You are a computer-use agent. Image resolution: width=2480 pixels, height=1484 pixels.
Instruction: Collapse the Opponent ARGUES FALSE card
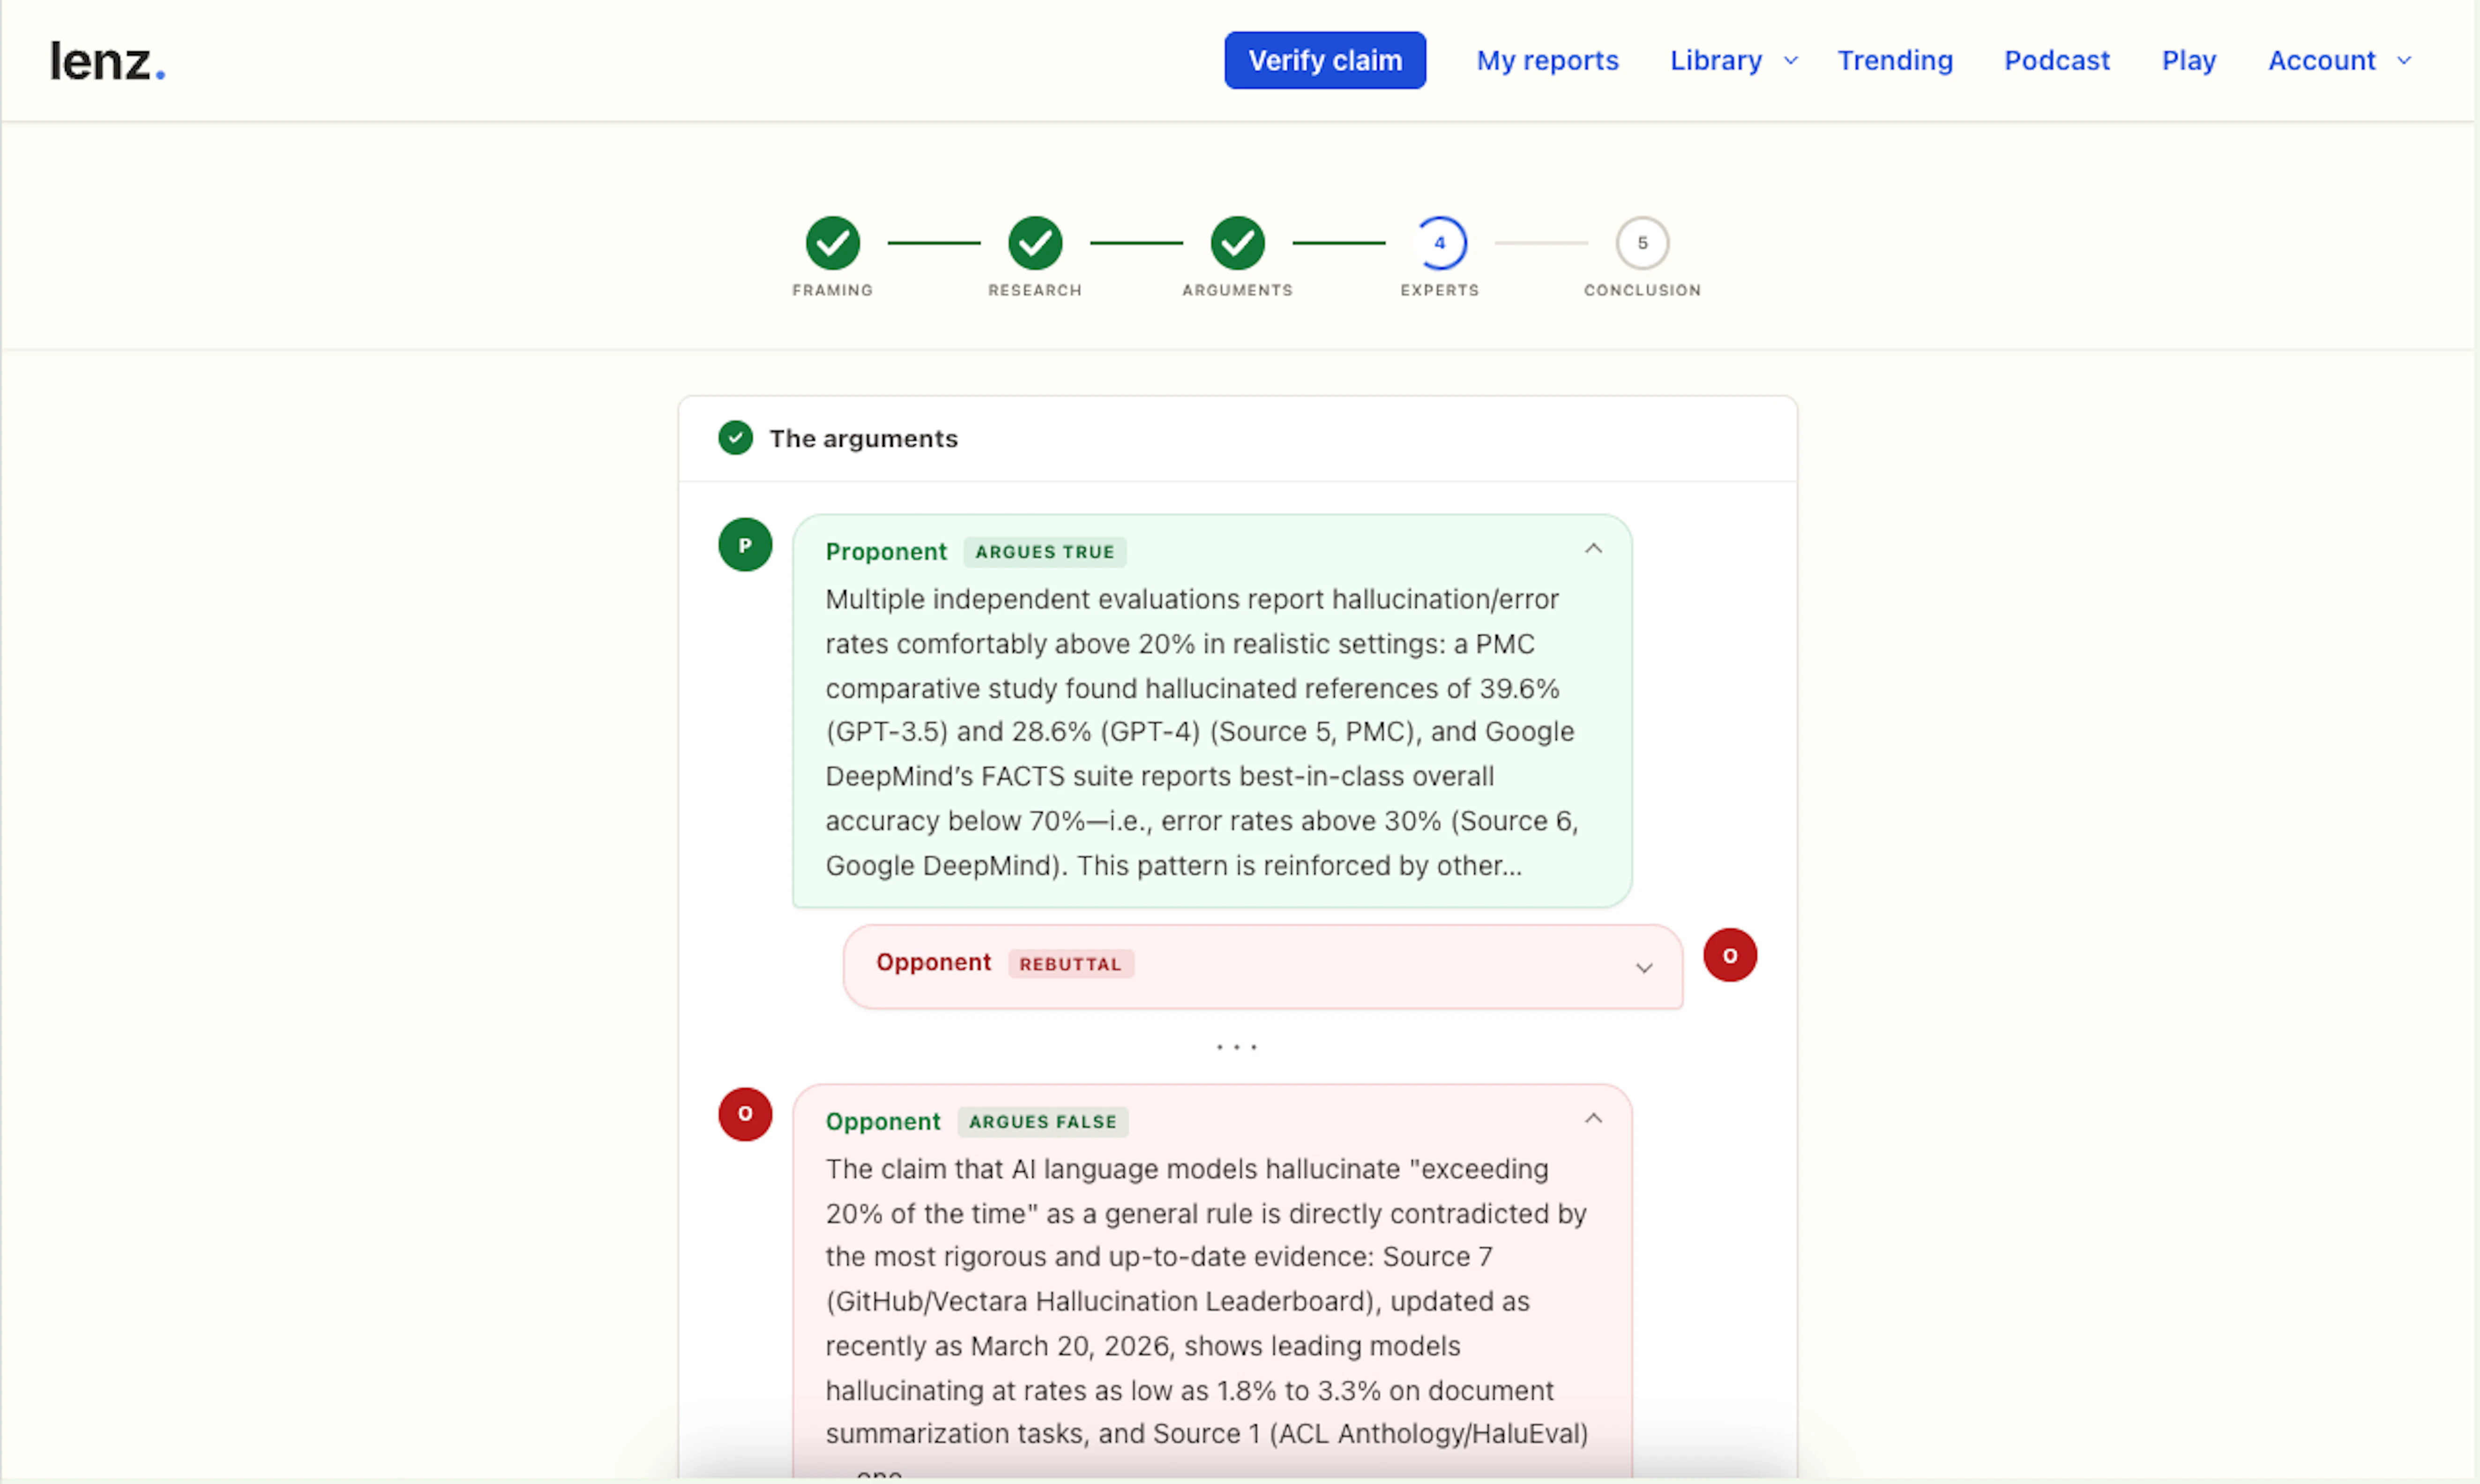pyautogui.click(x=1593, y=1118)
